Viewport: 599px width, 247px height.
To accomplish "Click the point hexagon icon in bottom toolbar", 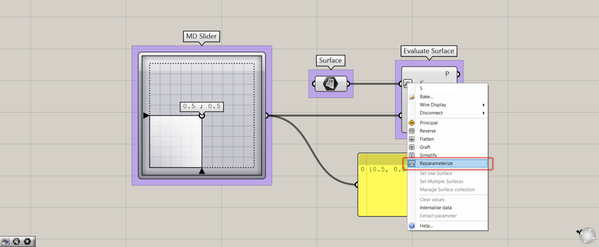I will tap(27, 242).
